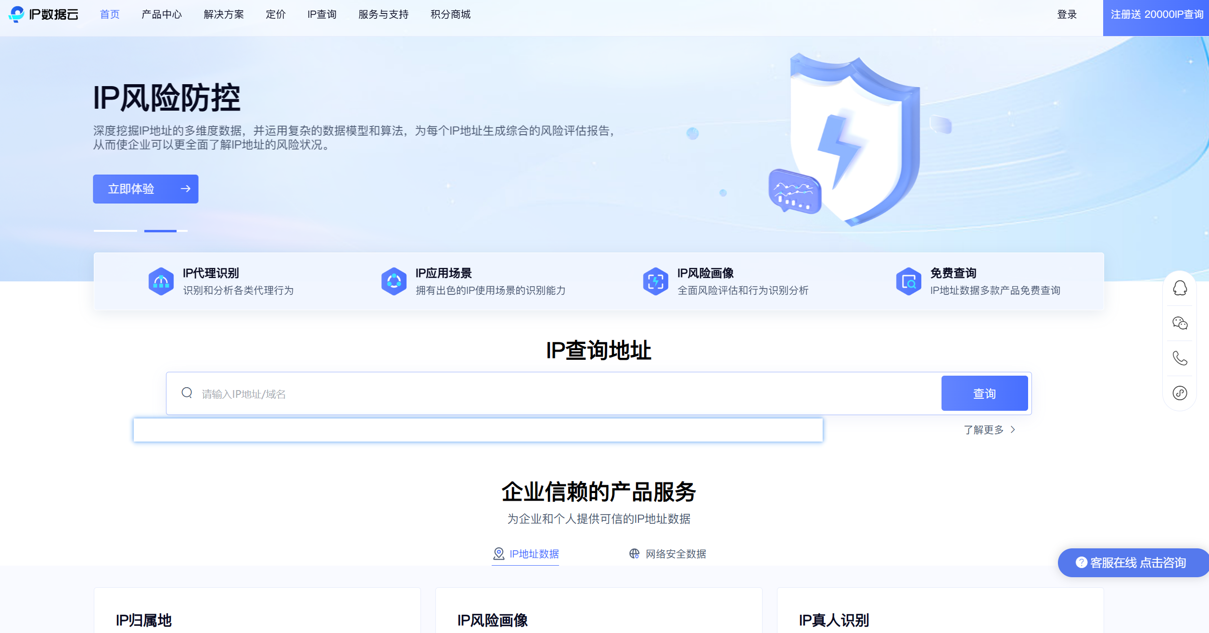Open the 解决方案 navigation menu

(x=224, y=14)
